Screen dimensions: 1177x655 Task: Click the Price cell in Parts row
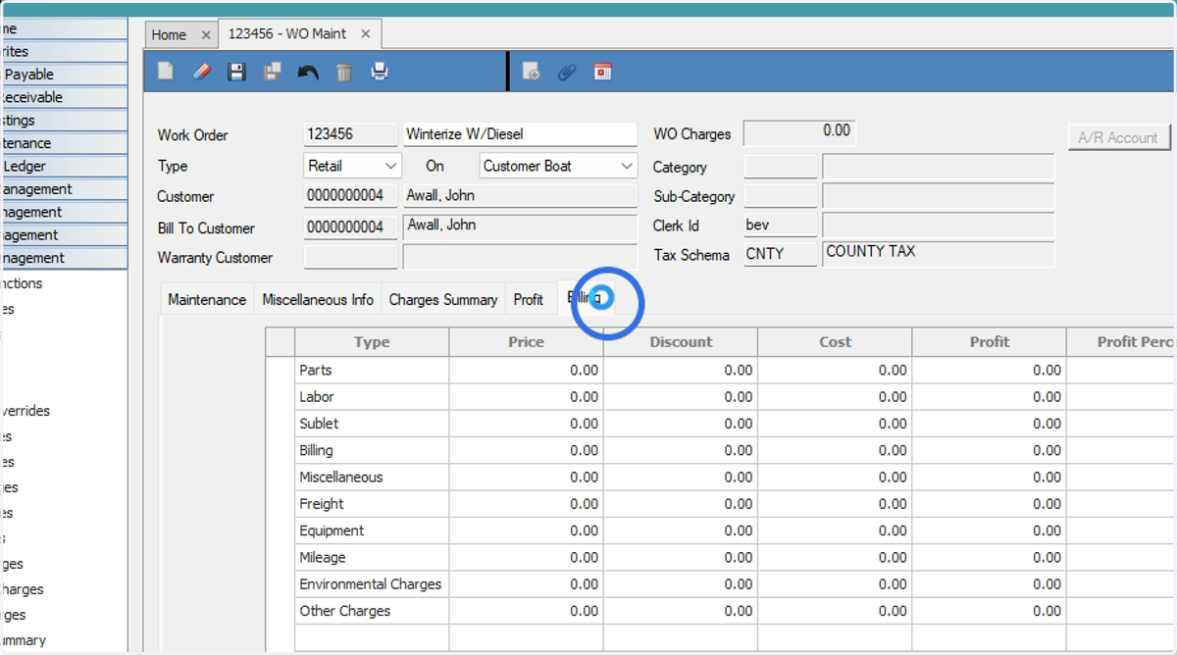click(x=526, y=371)
